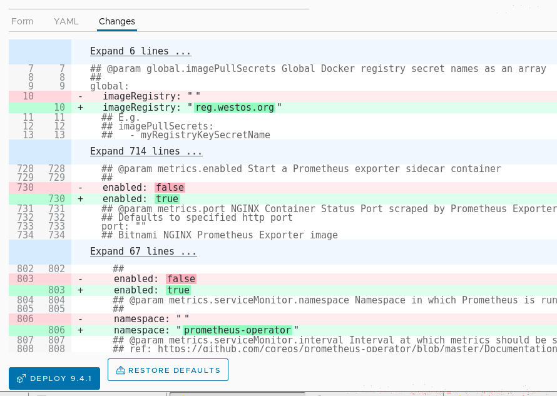Click the '## E.g.' comment line
The width and height of the screenshot is (557, 396).
(x=120, y=118)
